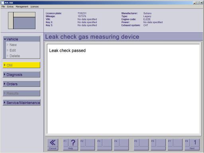The image size is (204, 153).
Task: Click the 'Leak check gas measuring device' heading
Action: pyautogui.click(x=92, y=37)
